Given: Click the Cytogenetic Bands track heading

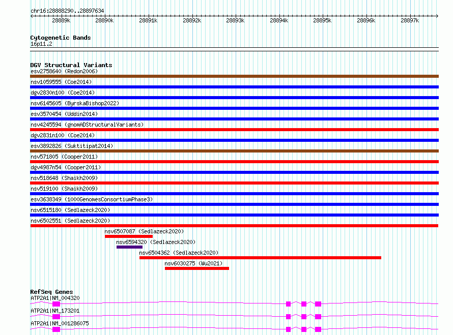Looking at the screenshot, I should (61, 38).
